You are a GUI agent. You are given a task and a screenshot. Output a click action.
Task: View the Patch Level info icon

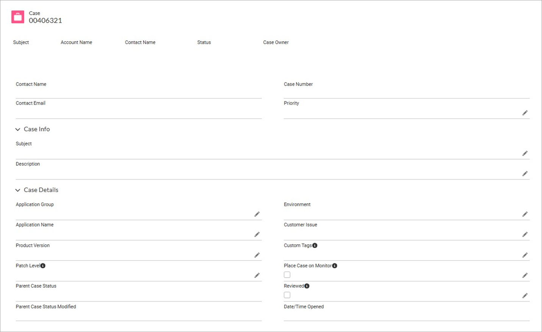click(42, 265)
